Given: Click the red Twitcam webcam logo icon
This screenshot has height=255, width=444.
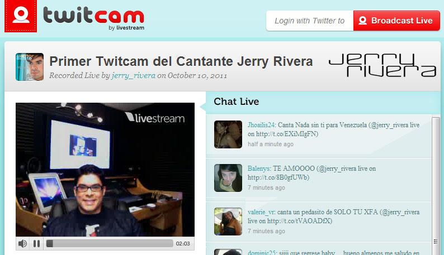Looking at the screenshot, I should pos(21,16).
